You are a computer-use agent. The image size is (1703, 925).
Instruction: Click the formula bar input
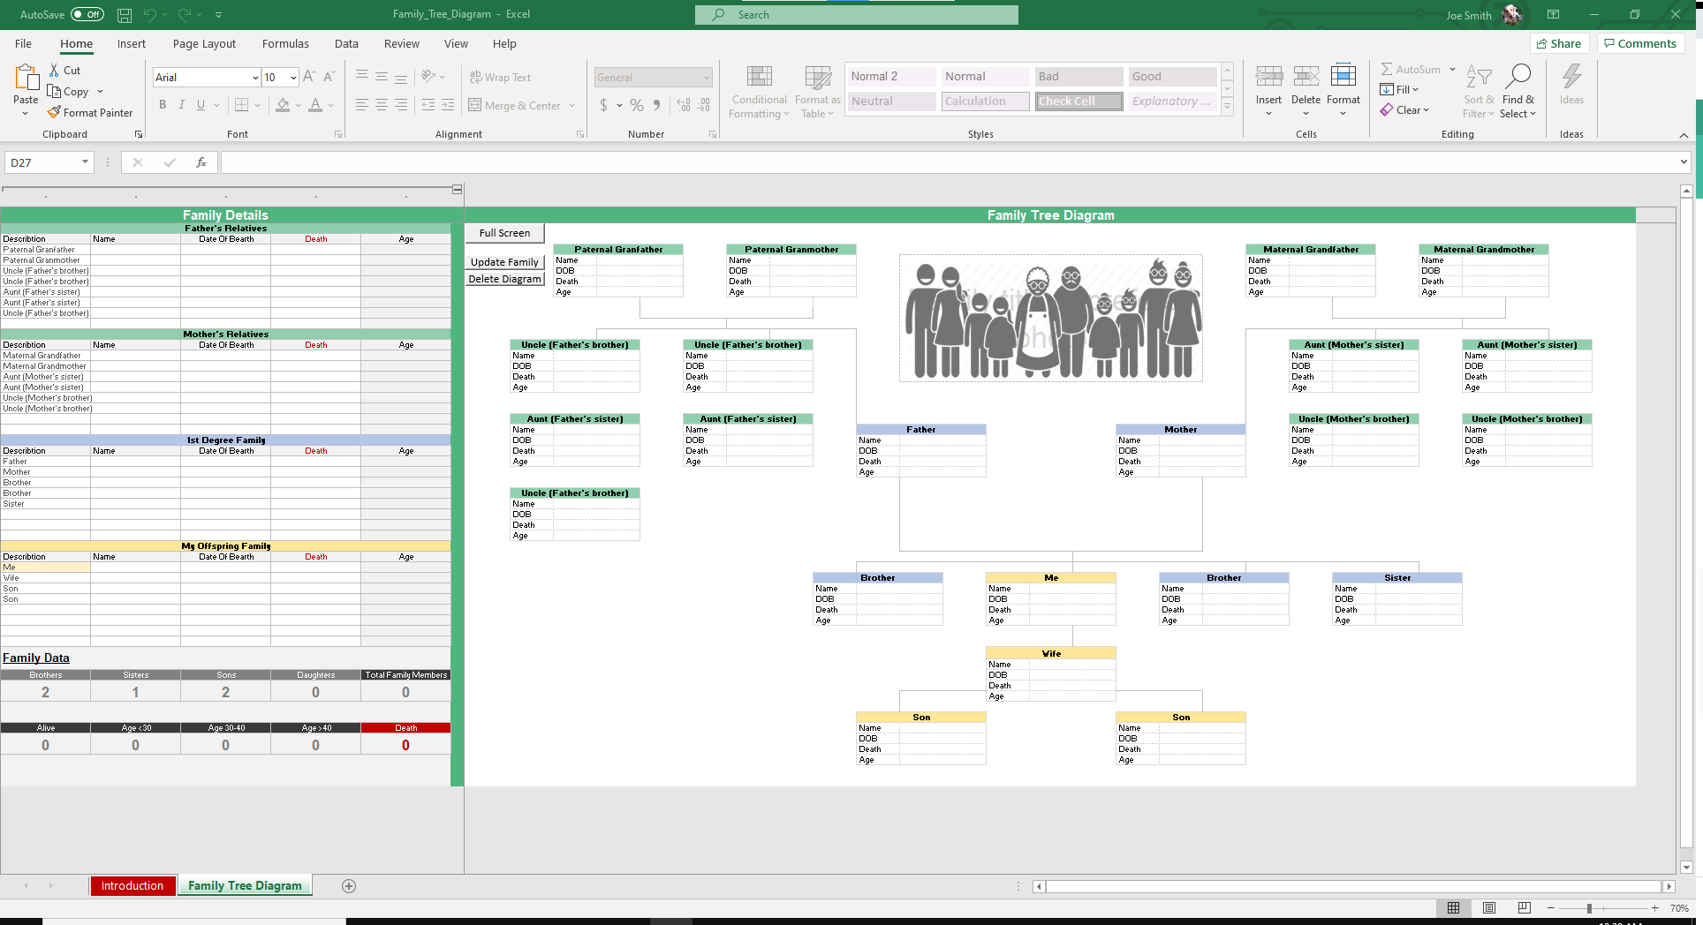pyautogui.click(x=950, y=162)
